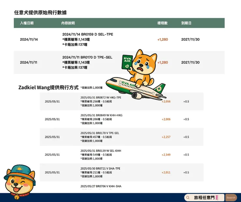The width and height of the screenshot is (241, 202).
Task: Select the date 2024/11/11 in first column
Action: pos(29,63)
